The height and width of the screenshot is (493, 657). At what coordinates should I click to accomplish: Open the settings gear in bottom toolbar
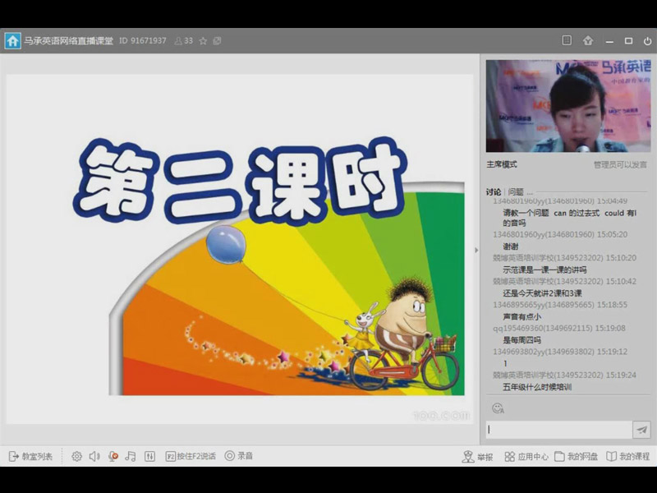tap(76, 456)
